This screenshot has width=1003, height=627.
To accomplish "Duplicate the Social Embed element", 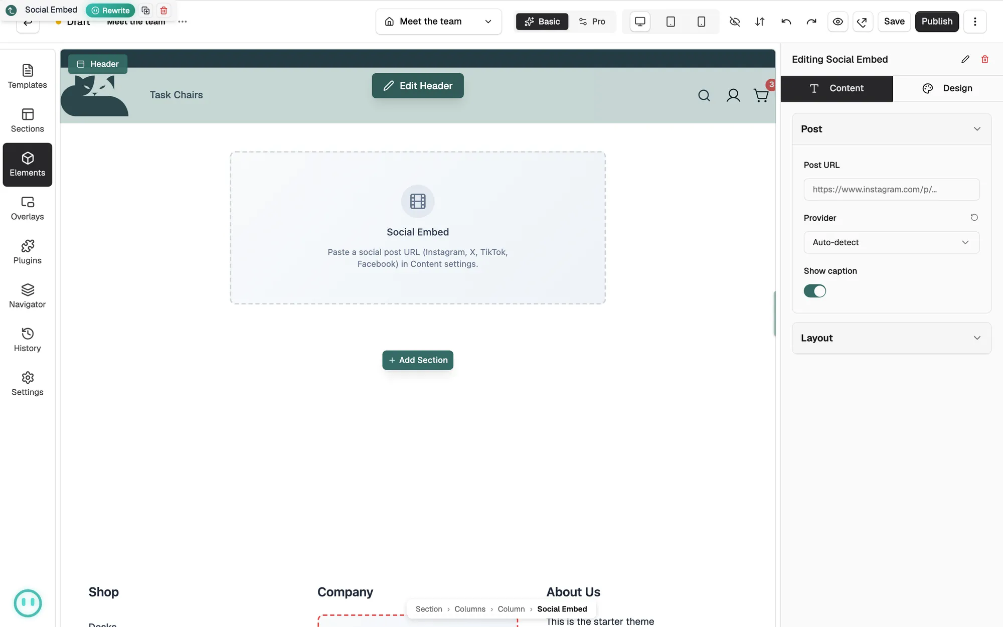I will tap(145, 11).
